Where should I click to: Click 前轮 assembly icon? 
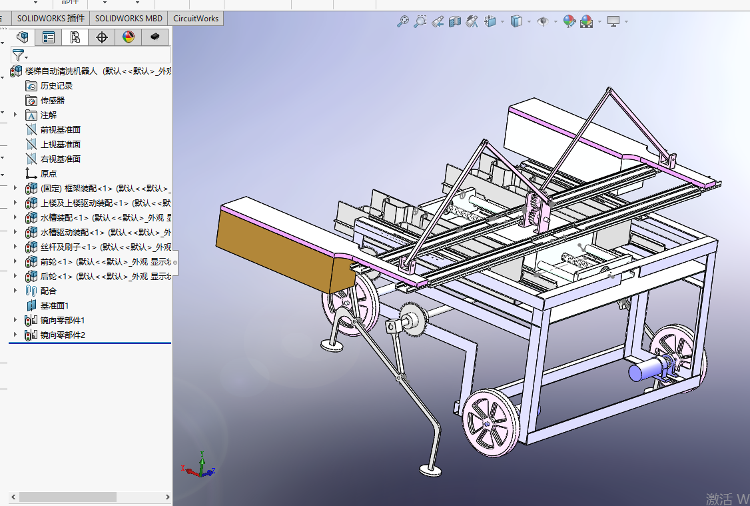31,261
